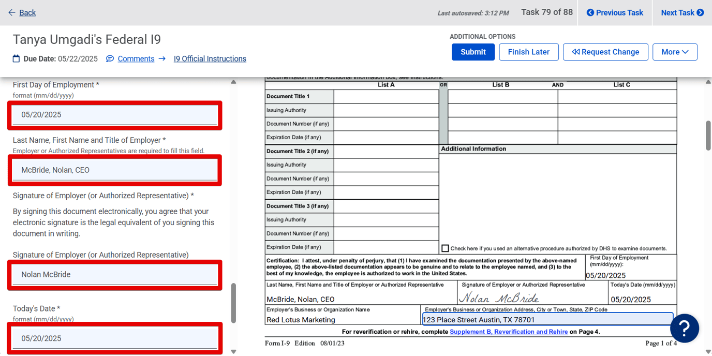This screenshot has height=356, width=712.
Task: Open the More dropdown
Action: [675, 52]
